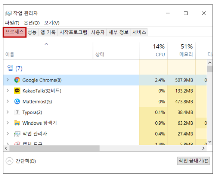The image size is (217, 179).
Task: Click the 507.9MB memory value
Action: click(184, 80)
